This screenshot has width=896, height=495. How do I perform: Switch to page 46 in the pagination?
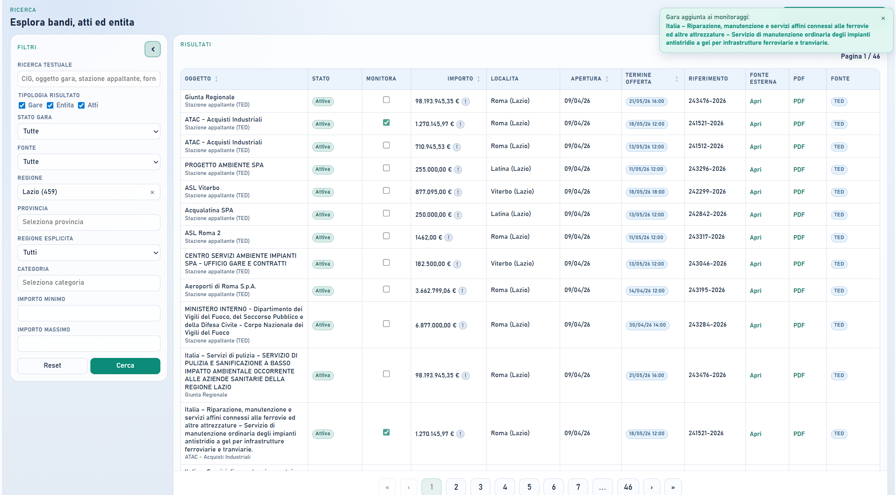(x=628, y=487)
